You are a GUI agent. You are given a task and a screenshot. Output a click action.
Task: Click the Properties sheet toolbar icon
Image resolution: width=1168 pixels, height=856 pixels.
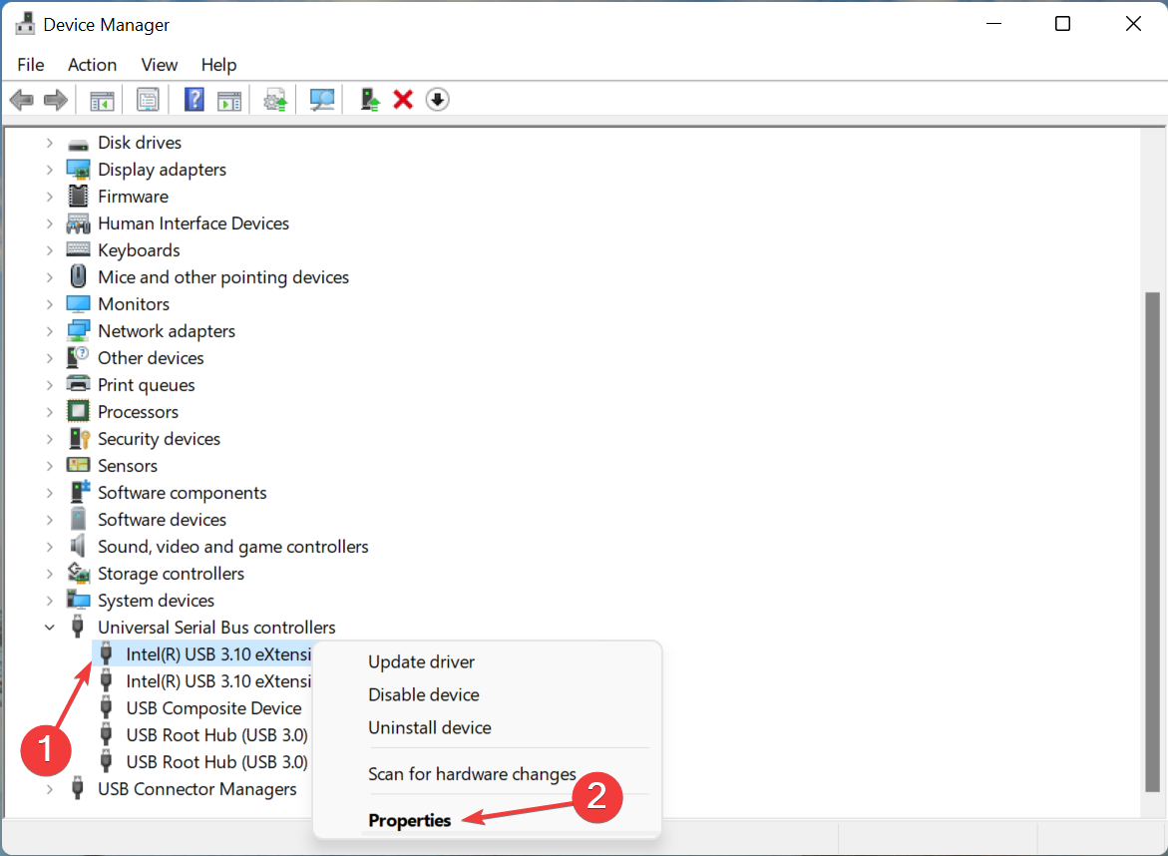(148, 99)
